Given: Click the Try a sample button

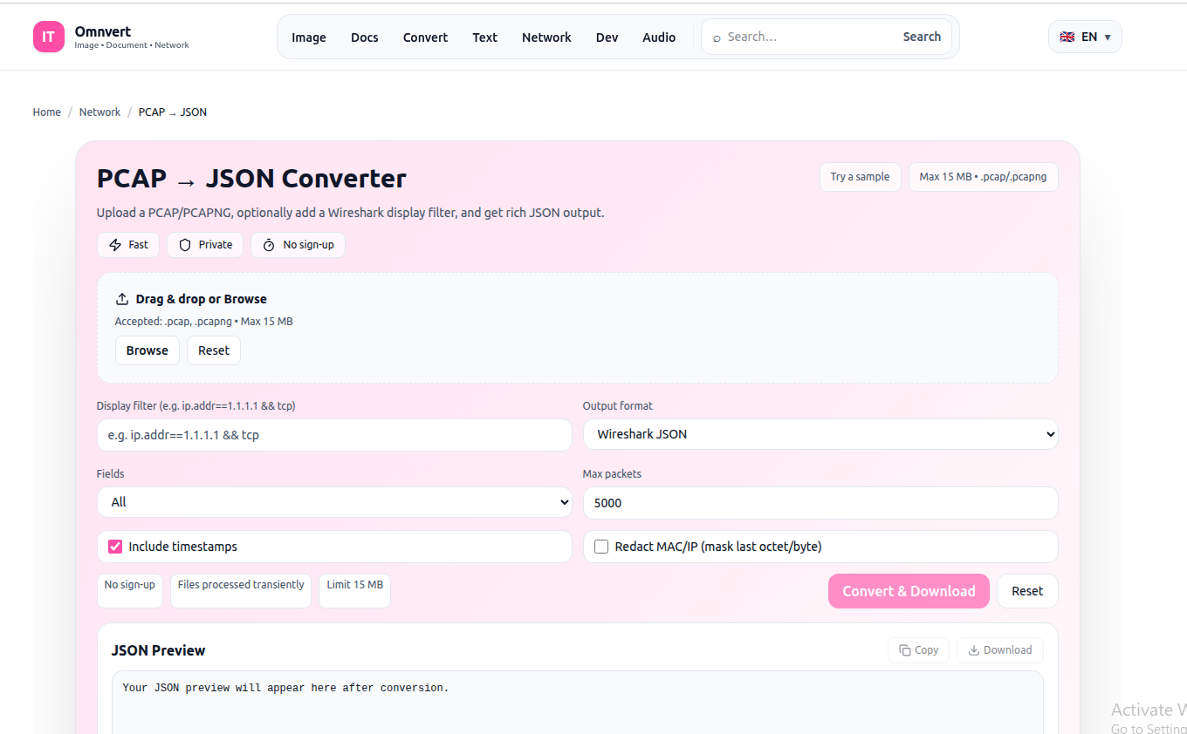Looking at the screenshot, I should point(860,176).
